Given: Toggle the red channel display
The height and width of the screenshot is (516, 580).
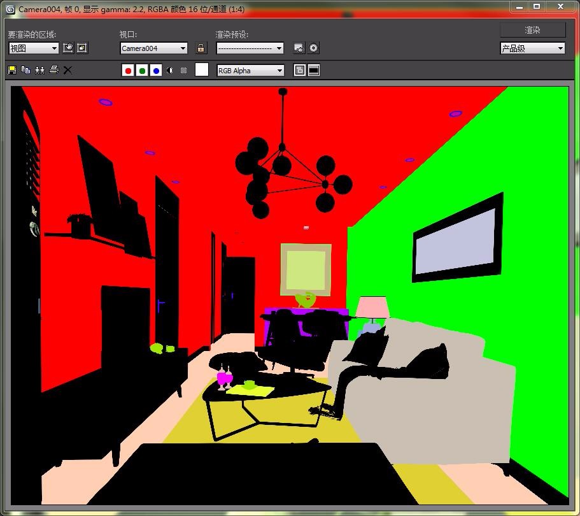Looking at the screenshot, I should tap(128, 71).
